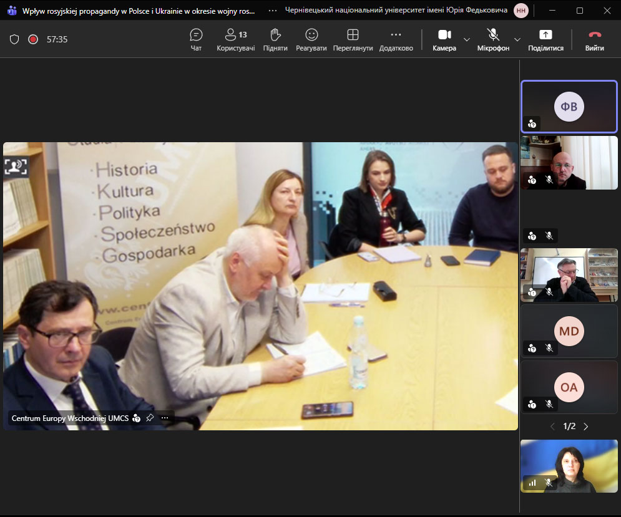Show the Користувачі participants list
Viewport: 621px width, 517px height.
point(236,40)
